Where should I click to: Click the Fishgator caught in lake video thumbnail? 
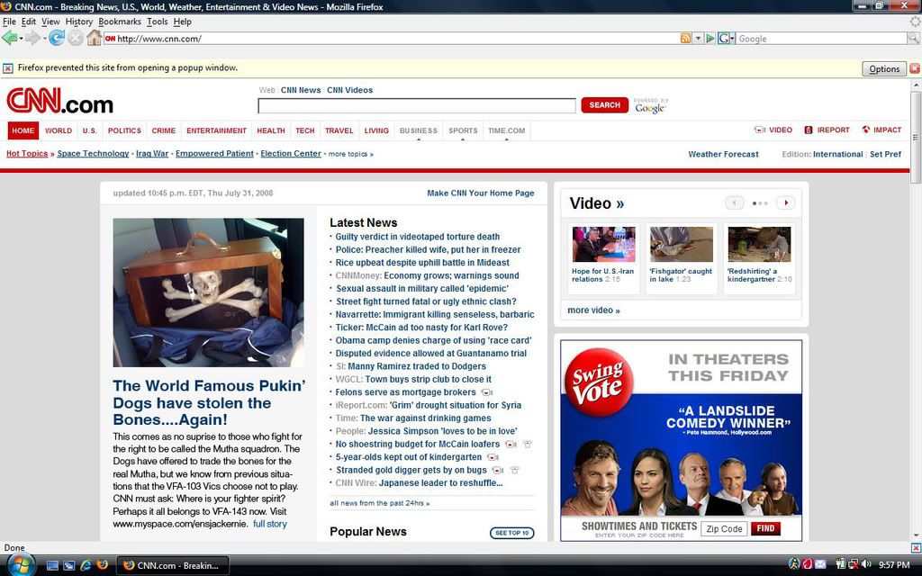(681, 244)
